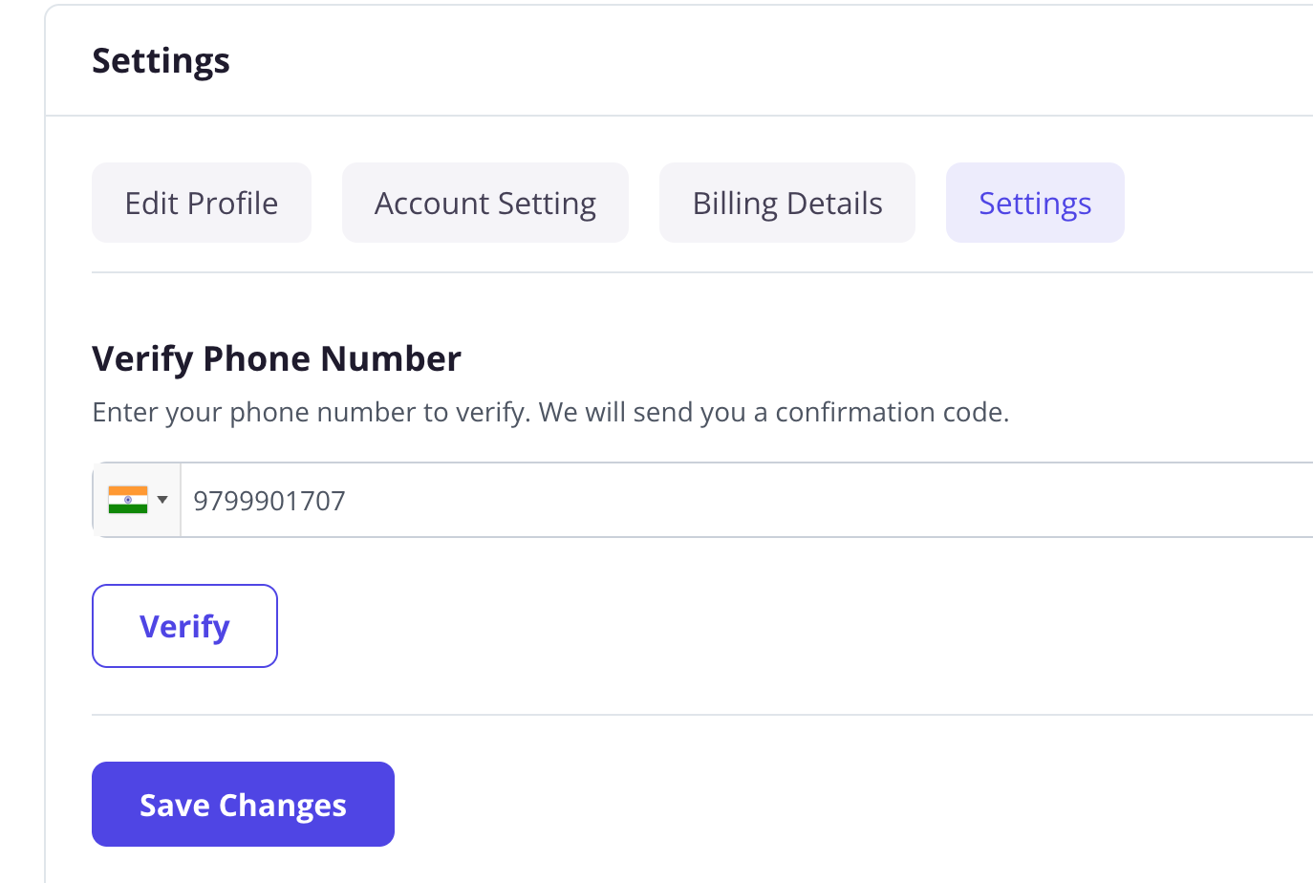This screenshot has width=1313, height=883.
Task: Select the Indian tricolor flag image
Action: pyautogui.click(x=128, y=500)
